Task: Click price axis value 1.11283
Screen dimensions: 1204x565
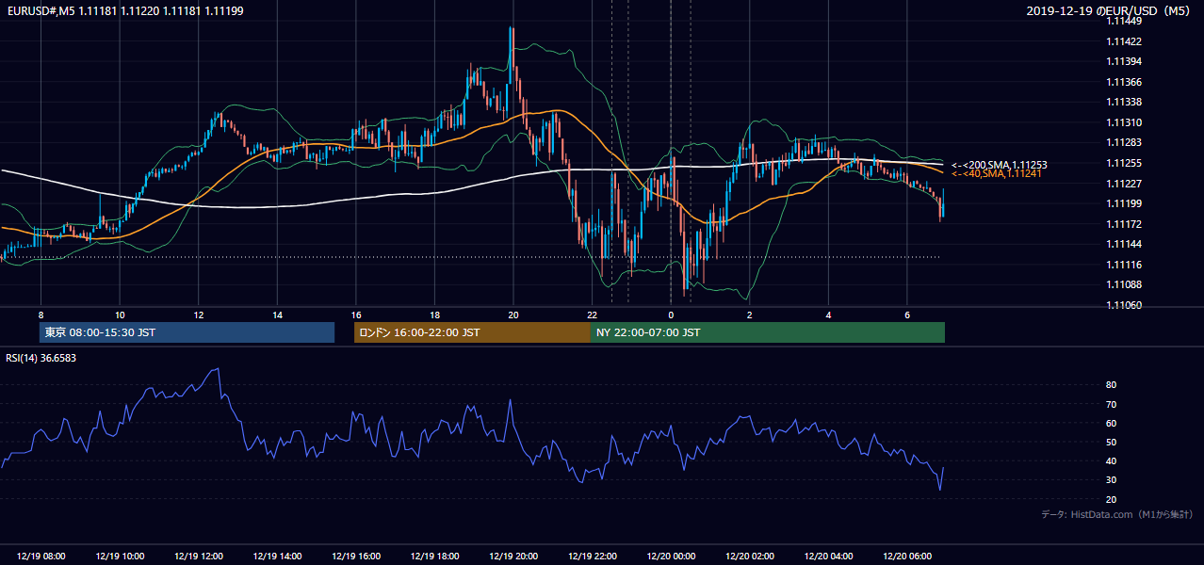Action: 1124,143
